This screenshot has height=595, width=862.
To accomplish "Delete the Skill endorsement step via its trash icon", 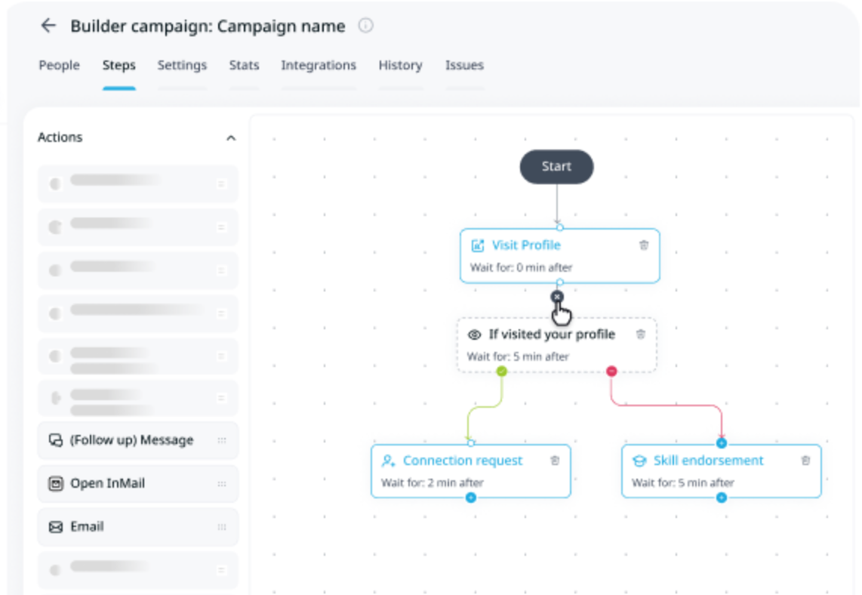I will pyautogui.click(x=805, y=460).
